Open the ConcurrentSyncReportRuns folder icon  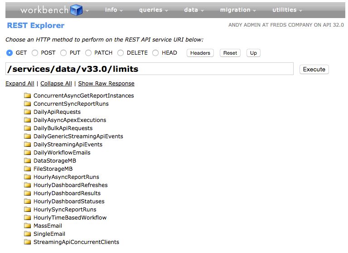tap(27, 104)
